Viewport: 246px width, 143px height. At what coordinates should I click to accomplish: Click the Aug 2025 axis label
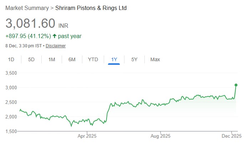tap(160, 136)
